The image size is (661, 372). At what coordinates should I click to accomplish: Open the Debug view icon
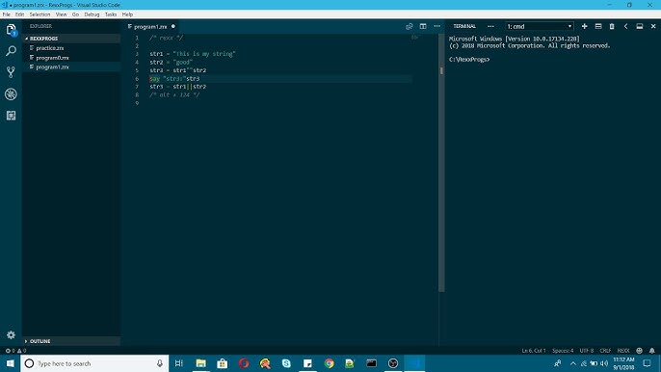point(11,94)
